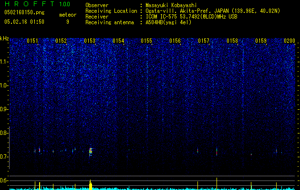Click the 0158 time marker
300x190 pixels.
(232, 41)
